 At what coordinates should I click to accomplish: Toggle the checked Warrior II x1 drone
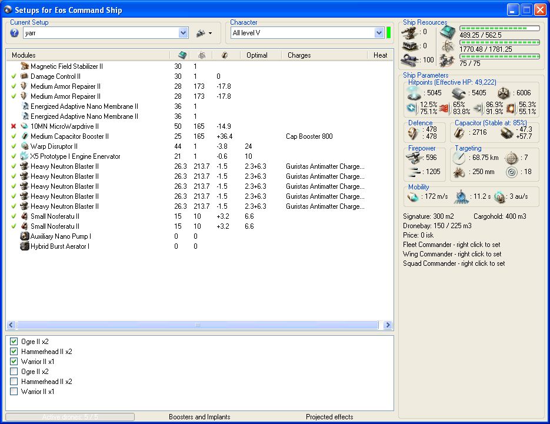(x=14, y=362)
